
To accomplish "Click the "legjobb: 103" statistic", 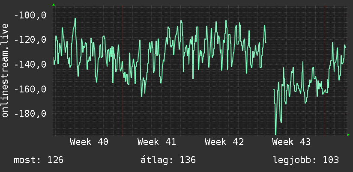I will click(x=306, y=160).
